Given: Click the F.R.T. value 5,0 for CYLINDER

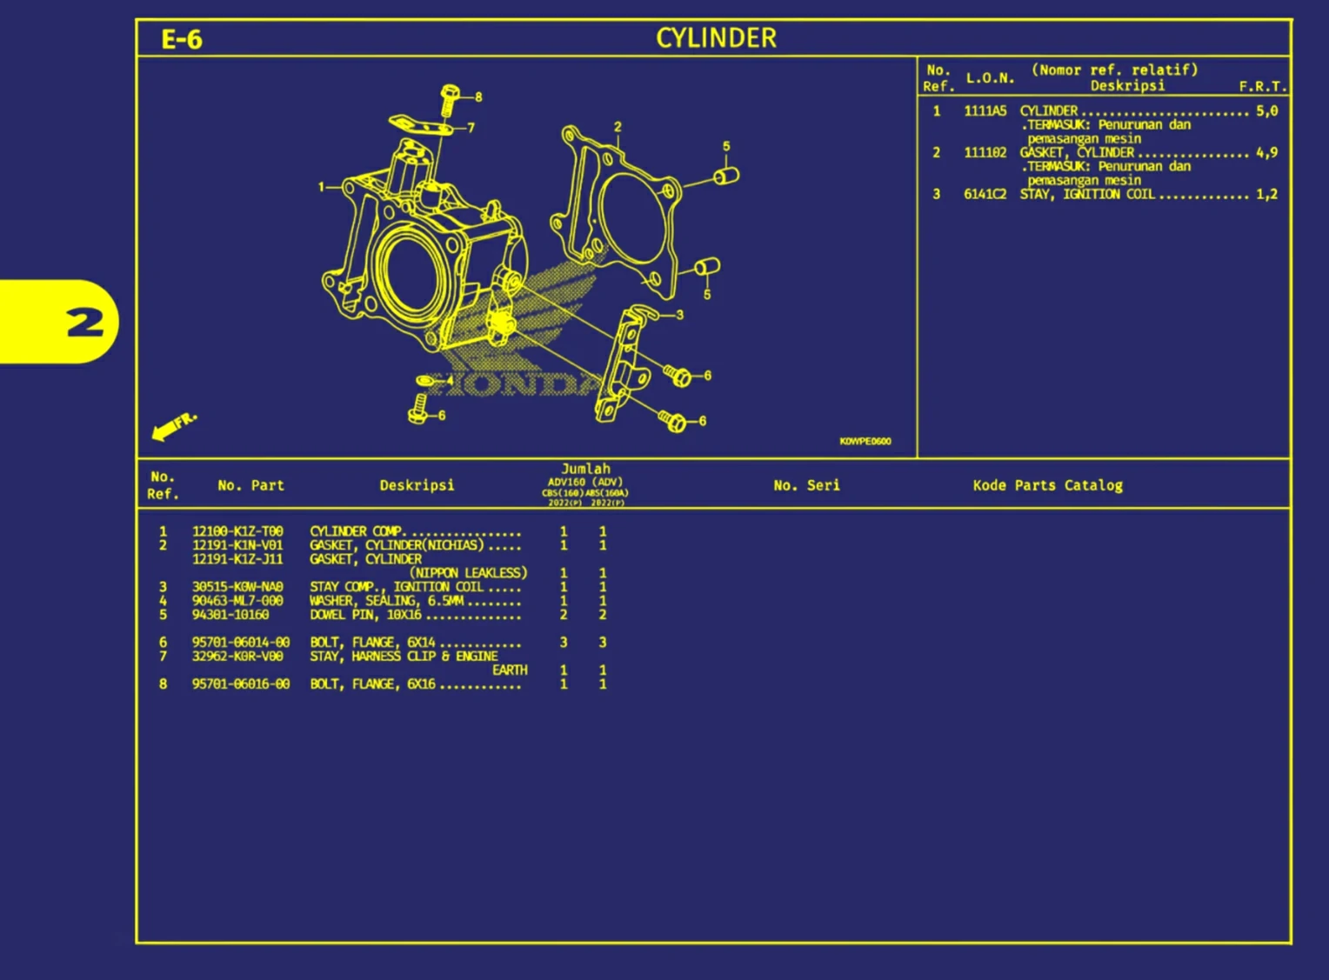Looking at the screenshot, I should pyautogui.click(x=1267, y=111).
